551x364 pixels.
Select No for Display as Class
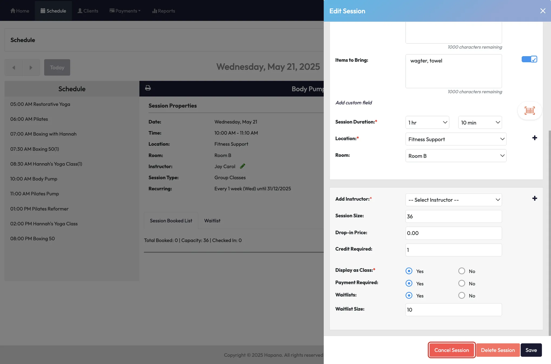461,271
